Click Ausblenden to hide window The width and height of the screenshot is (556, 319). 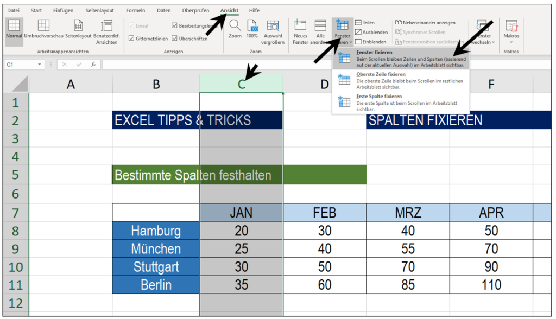tap(371, 32)
